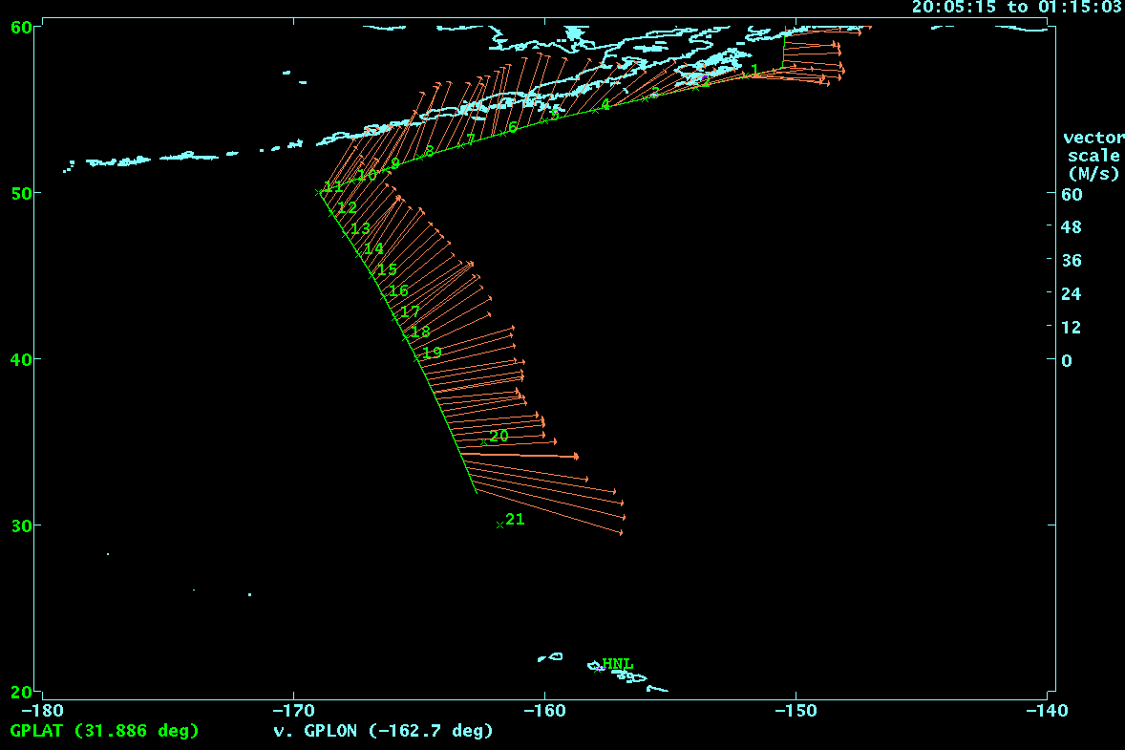The width and height of the screenshot is (1125, 750).
Task: Select waypoint 17 on the green track
Action: 410,312
